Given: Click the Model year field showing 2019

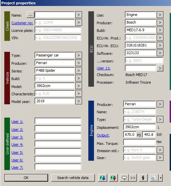Looking at the screenshot, I should click(55, 101).
